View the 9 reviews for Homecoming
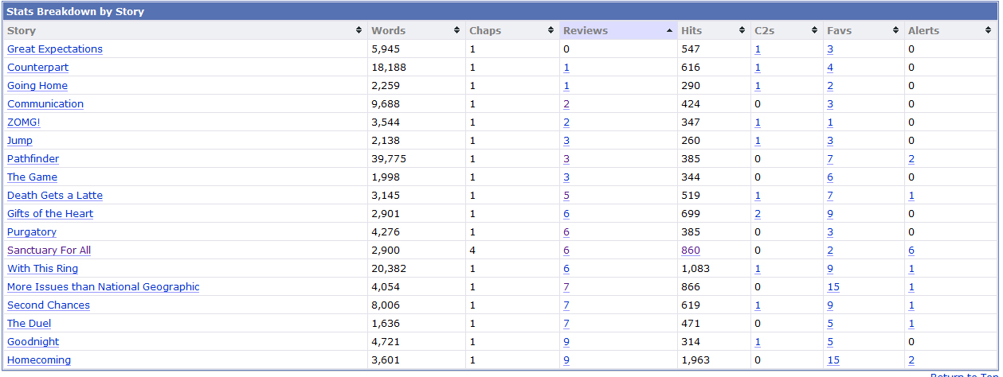The width and height of the screenshot is (1003, 377). tap(566, 360)
